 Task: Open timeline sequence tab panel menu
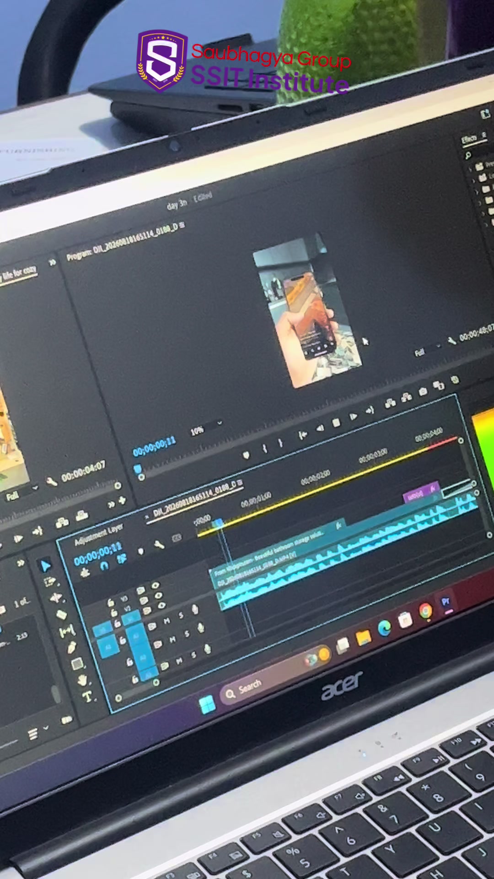click(240, 483)
